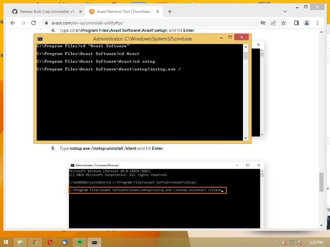
Task: Open the Windows Start button
Action: tap(6, 242)
